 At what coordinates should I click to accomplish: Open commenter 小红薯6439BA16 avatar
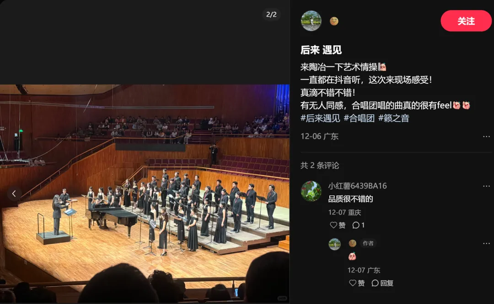(311, 191)
